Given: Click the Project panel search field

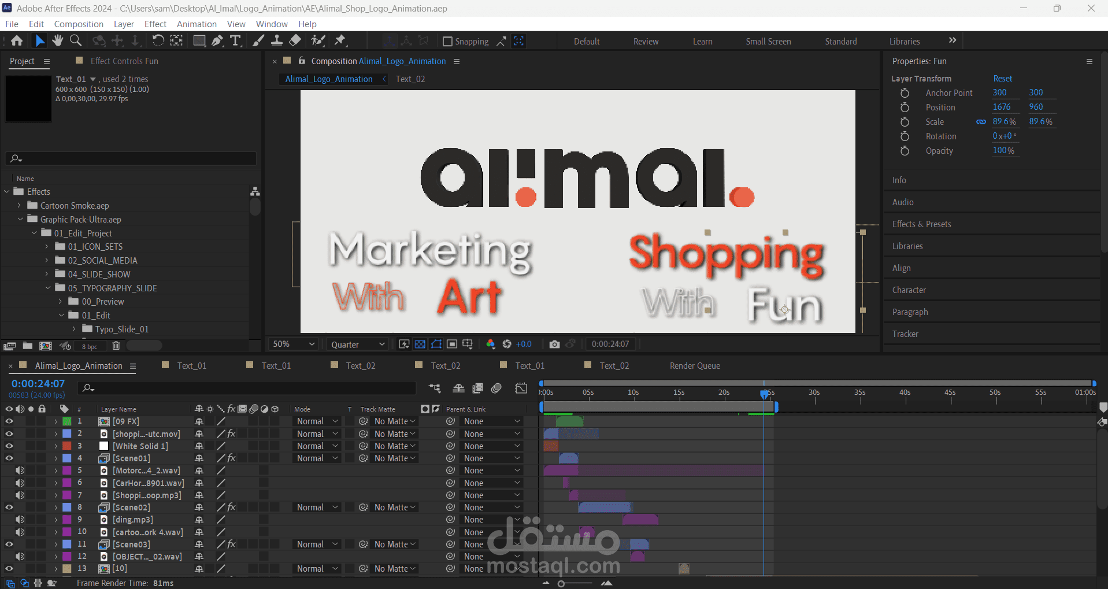Looking at the screenshot, I should pos(131,158).
